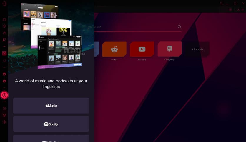This screenshot has height=142, width=246.
Task: Open History clock icon in sidebar
Action: click(4, 108)
